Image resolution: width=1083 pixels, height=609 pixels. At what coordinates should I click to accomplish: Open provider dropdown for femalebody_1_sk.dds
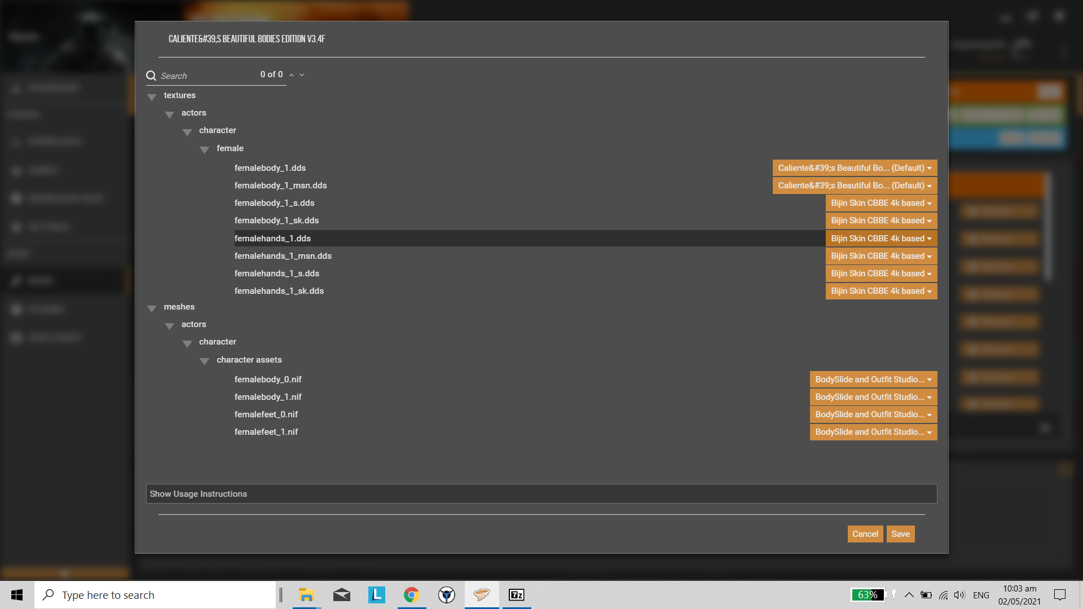(881, 220)
